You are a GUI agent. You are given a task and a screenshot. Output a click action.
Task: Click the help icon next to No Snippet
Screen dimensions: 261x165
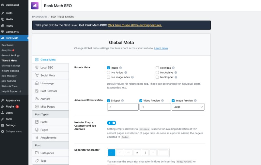point(176,77)
